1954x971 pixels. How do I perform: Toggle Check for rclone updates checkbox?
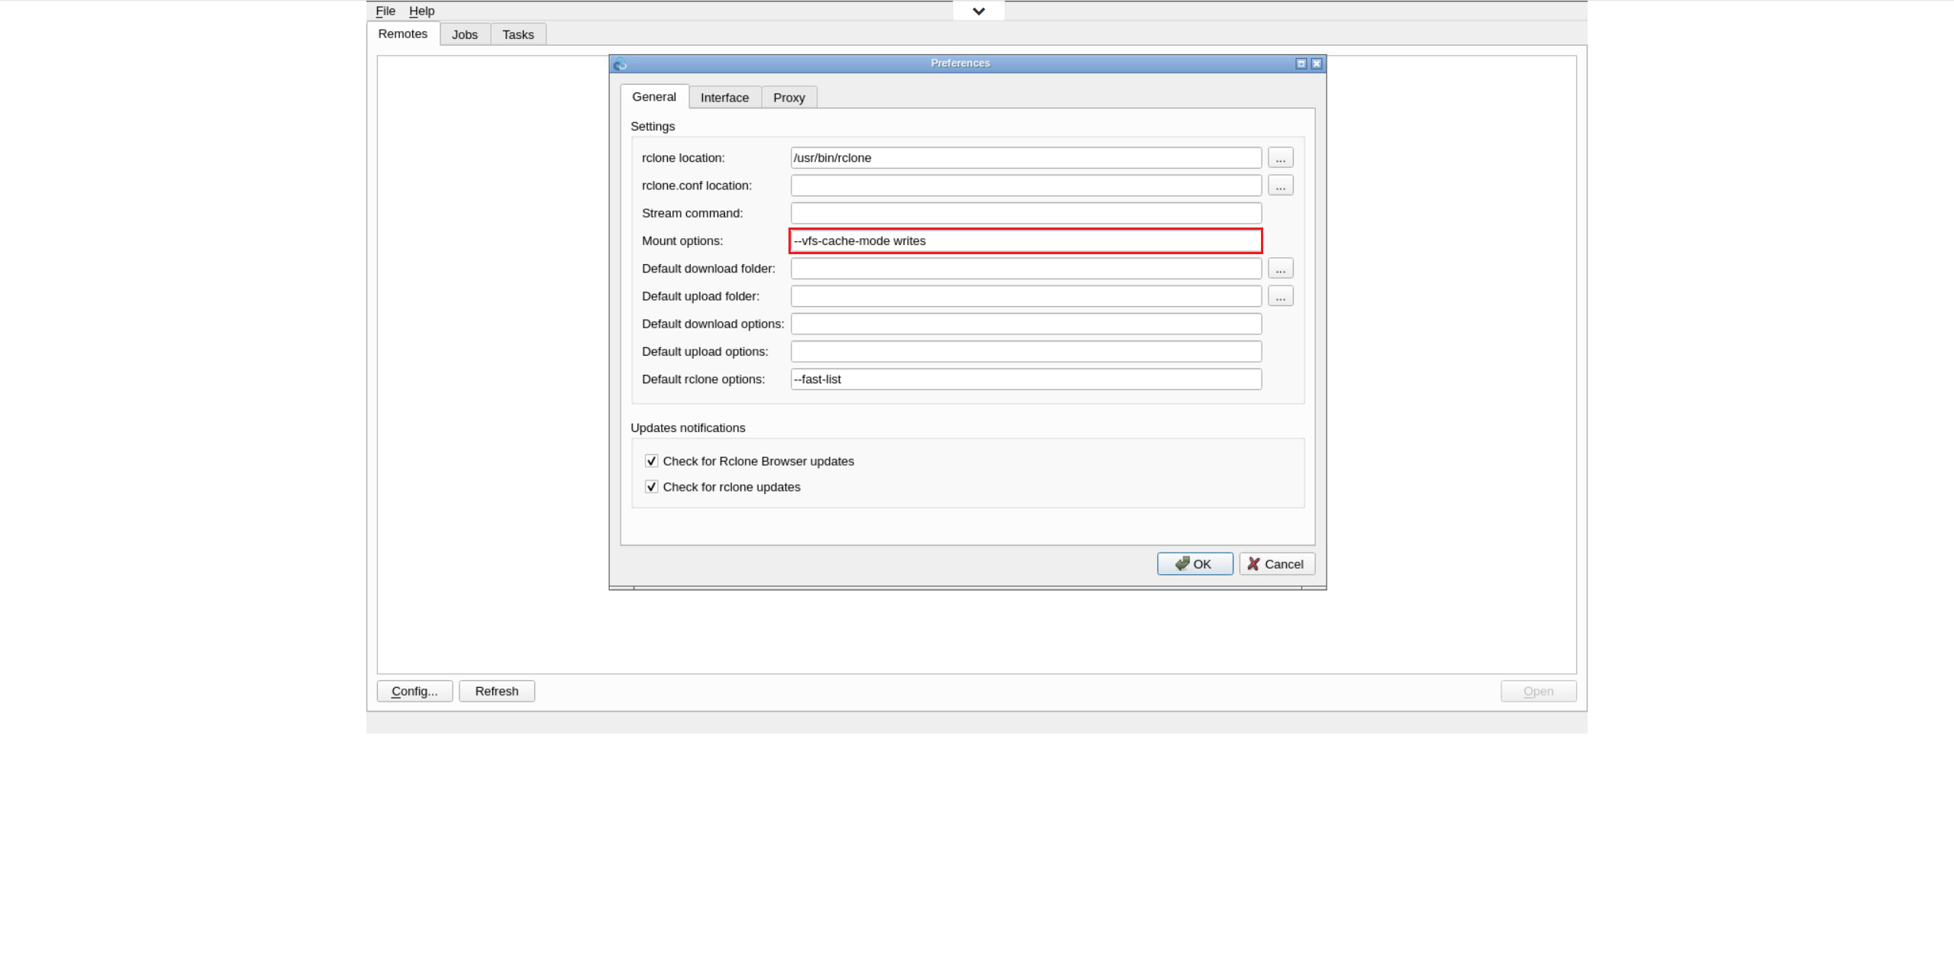[651, 487]
